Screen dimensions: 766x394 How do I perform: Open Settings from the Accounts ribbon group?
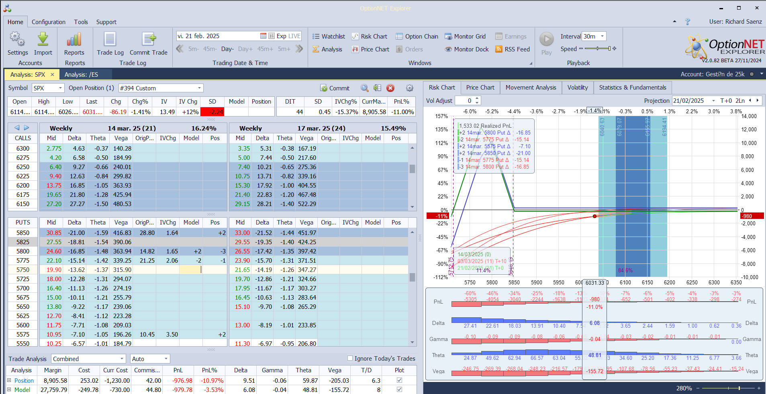pyautogui.click(x=17, y=43)
